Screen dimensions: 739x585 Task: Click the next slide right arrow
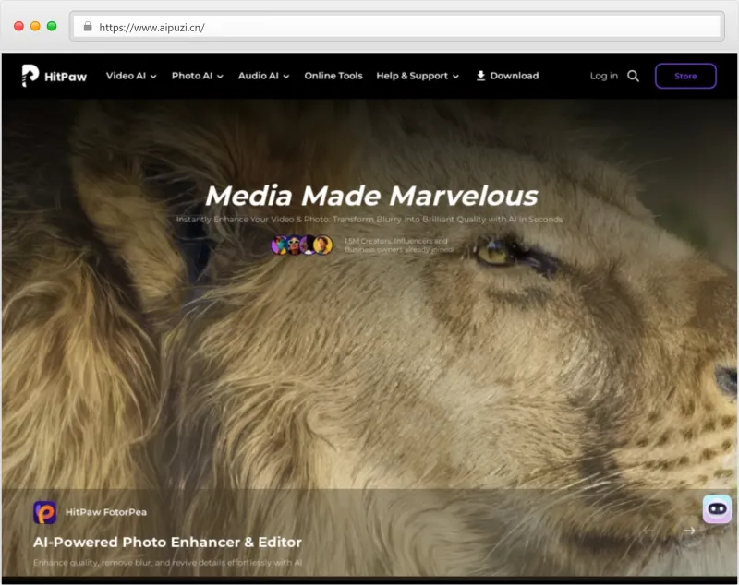(689, 531)
